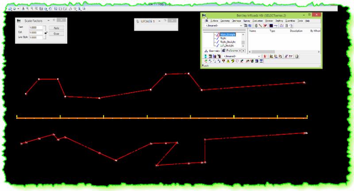The height and width of the screenshot is (191, 354).
Task: Switch to the Preferences workspace tab
Action: [230, 51]
